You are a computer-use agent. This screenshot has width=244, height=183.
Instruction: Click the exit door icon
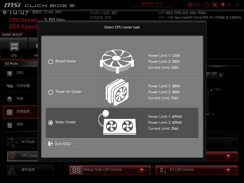point(50,144)
